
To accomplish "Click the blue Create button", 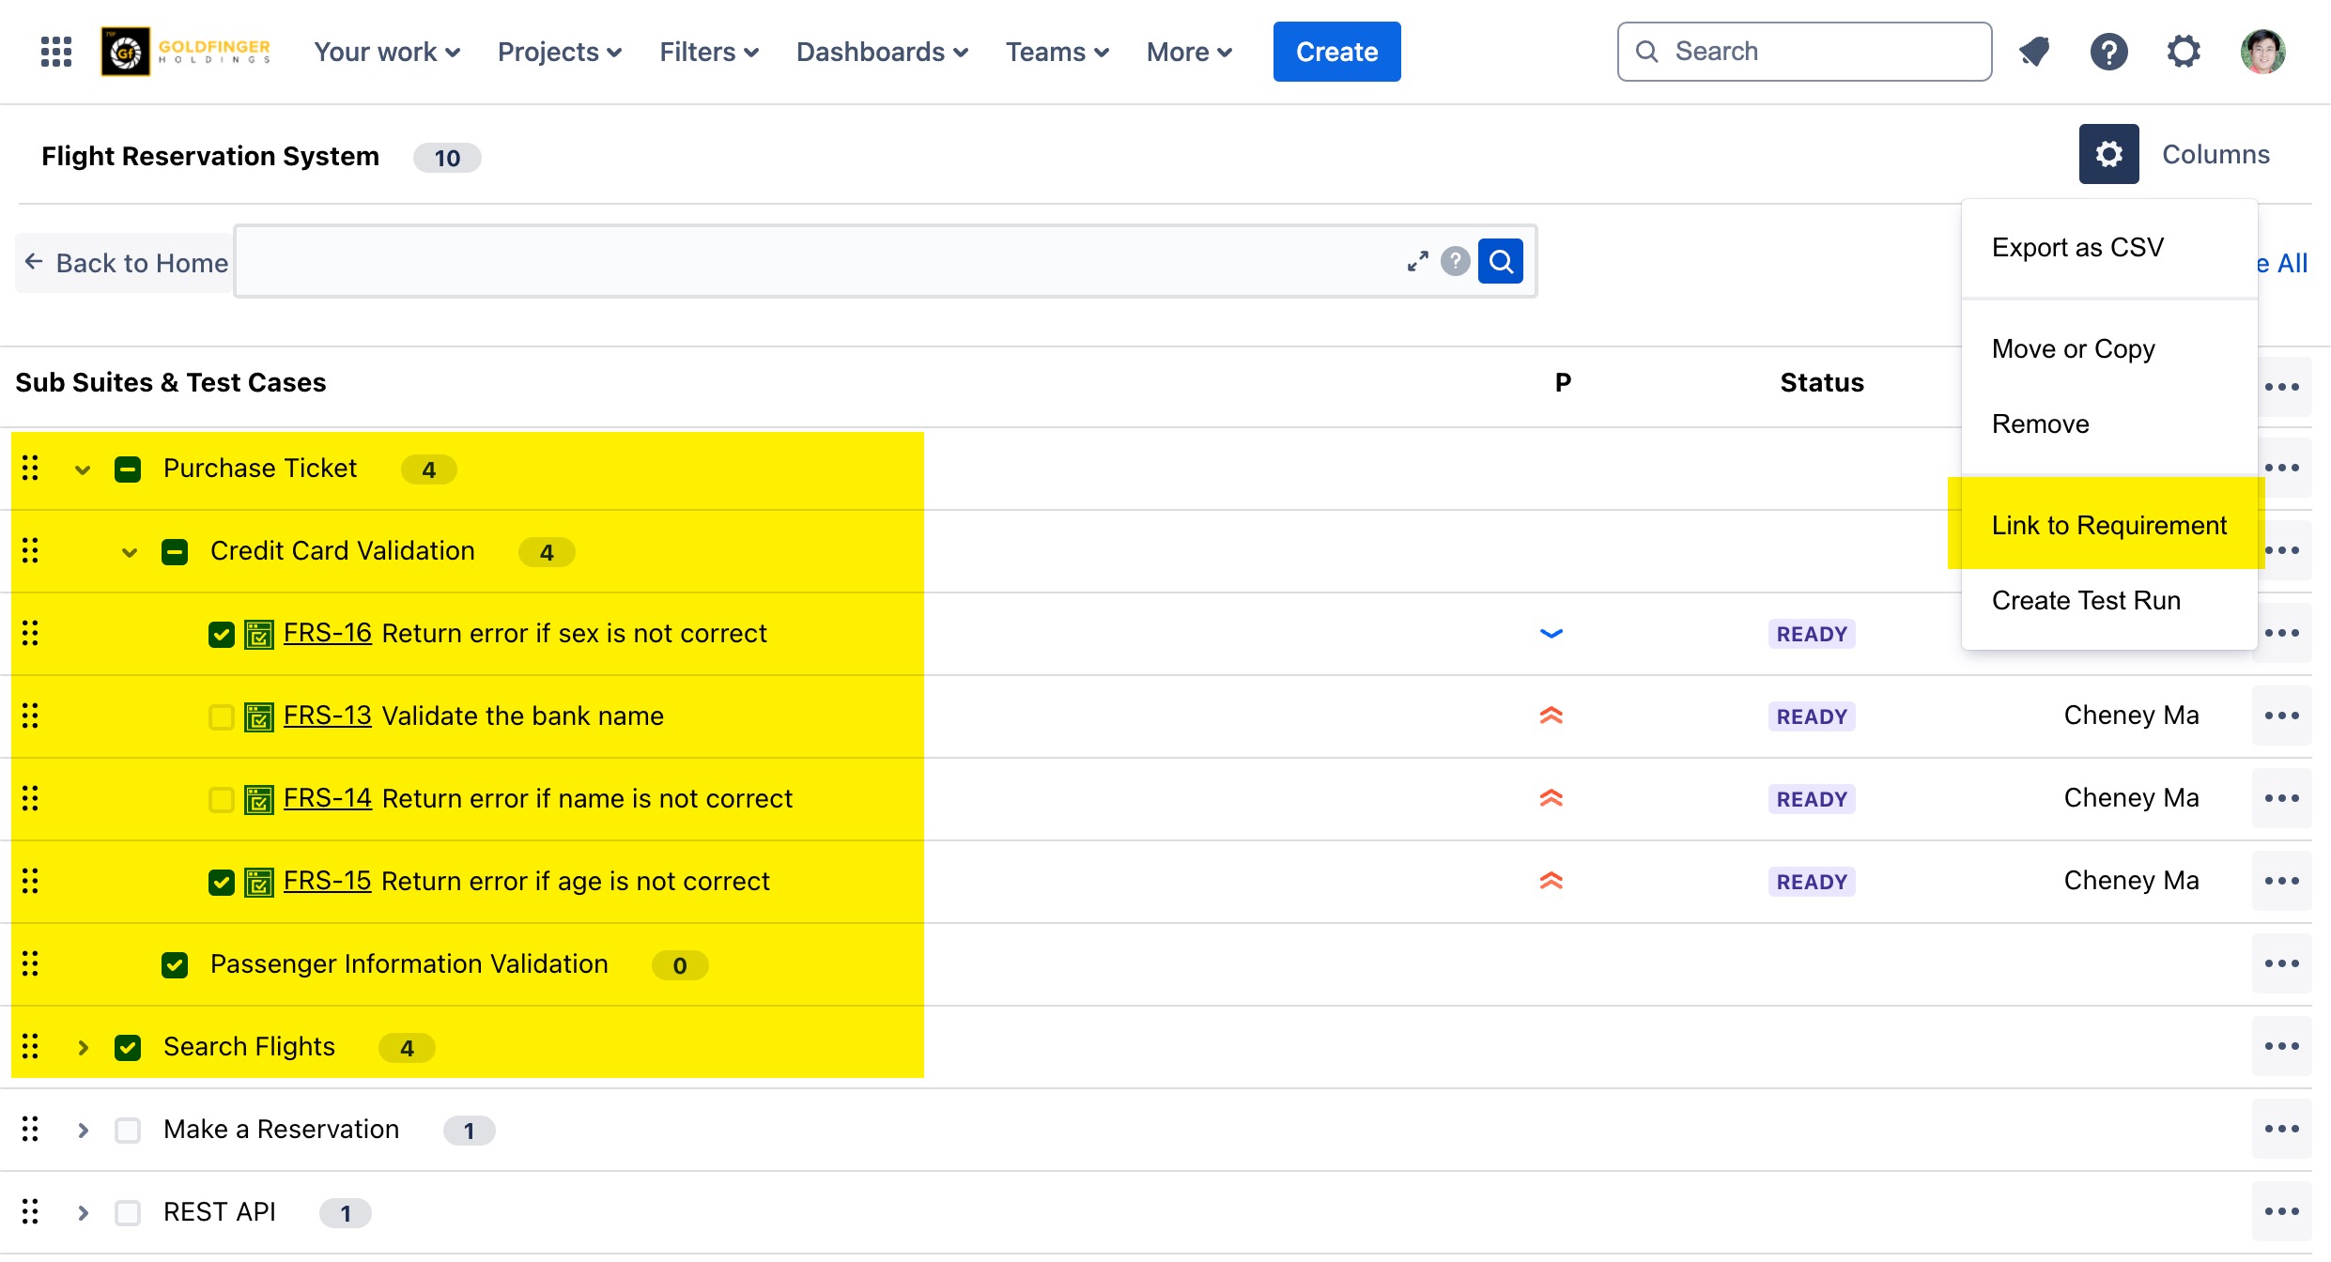I will [x=1336, y=52].
